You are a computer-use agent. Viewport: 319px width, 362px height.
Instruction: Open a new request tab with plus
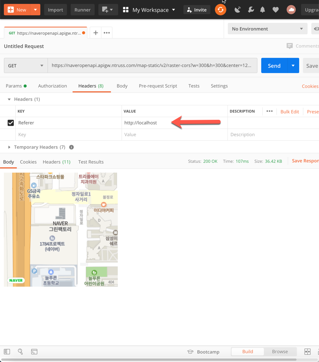[96, 33]
